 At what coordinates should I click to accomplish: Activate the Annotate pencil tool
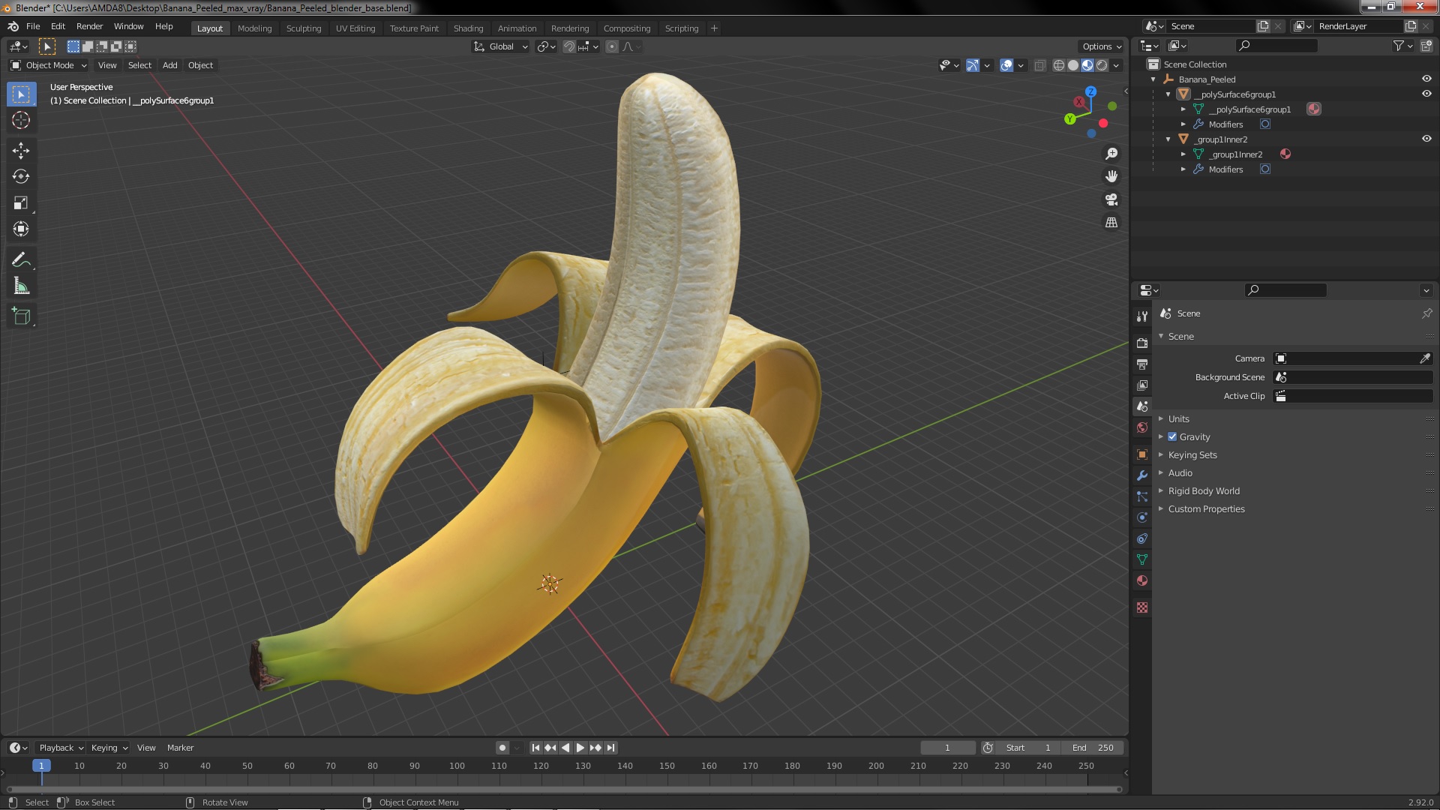click(x=21, y=259)
